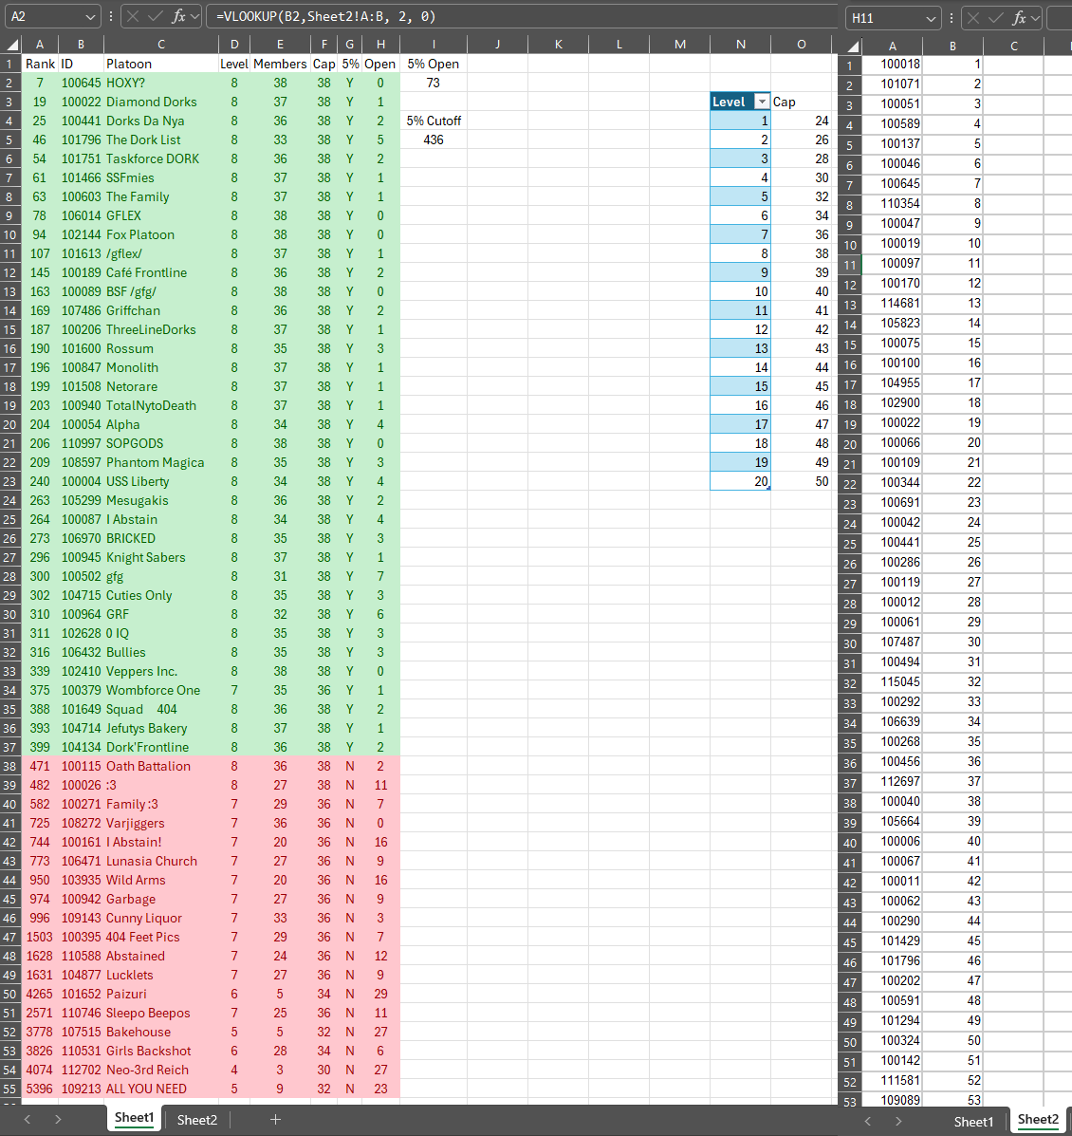1072x1136 pixels.
Task: Click the 'Lunasia Church' platoon cell
Action: click(x=161, y=861)
